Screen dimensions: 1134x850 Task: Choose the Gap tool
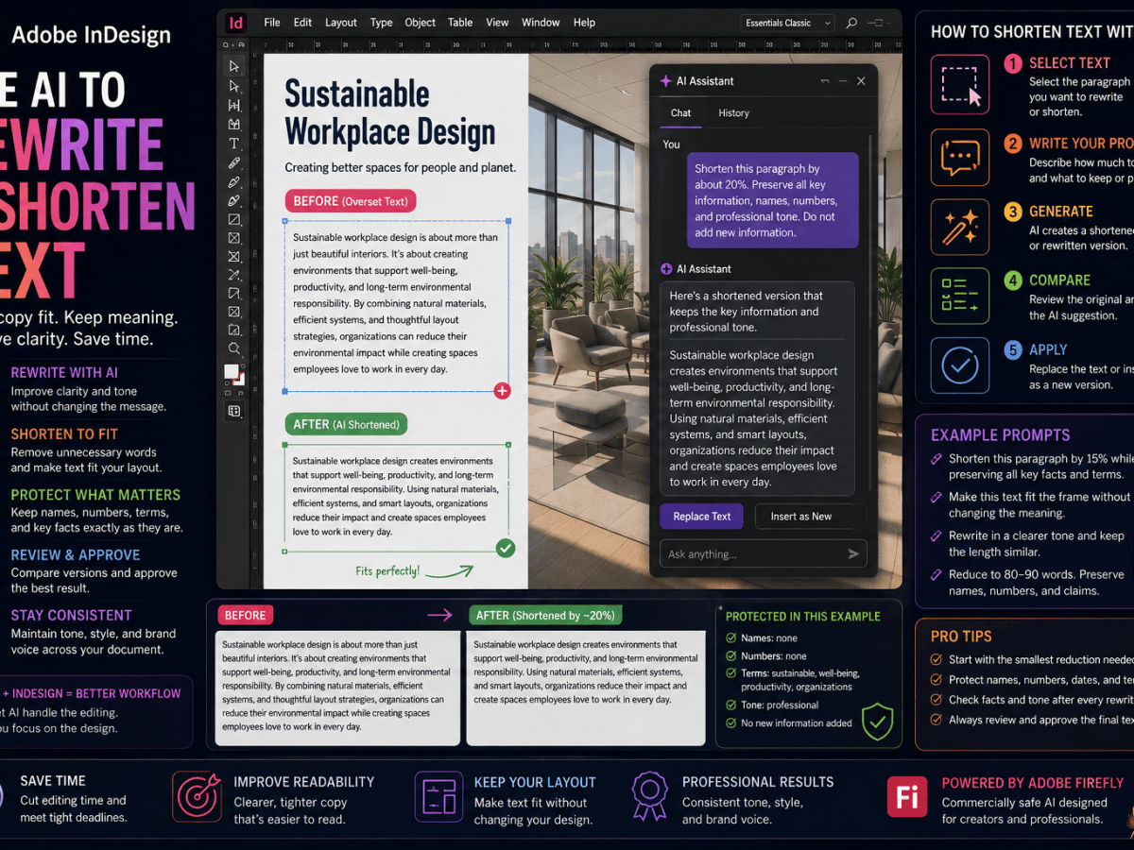click(233, 105)
